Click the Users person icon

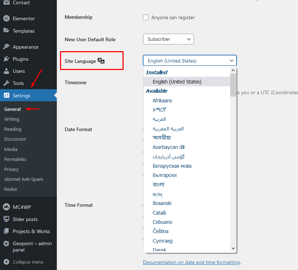click(x=6, y=71)
